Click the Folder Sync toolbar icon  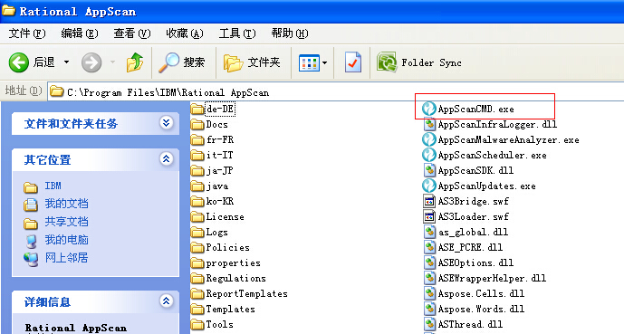pyautogui.click(x=387, y=62)
